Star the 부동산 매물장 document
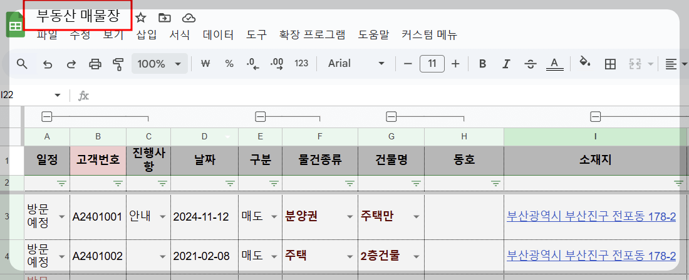 [140, 18]
